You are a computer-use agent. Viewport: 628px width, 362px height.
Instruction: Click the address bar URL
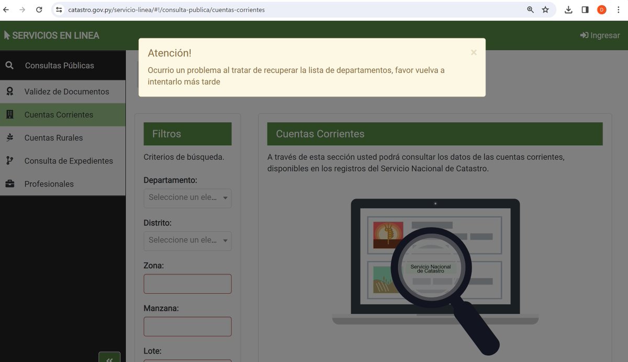click(x=166, y=9)
